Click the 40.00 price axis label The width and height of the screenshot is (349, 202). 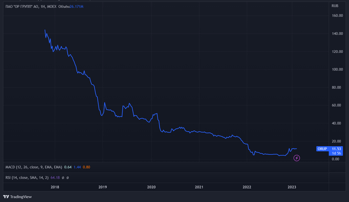pyautogui.click(x=337, y=123)
